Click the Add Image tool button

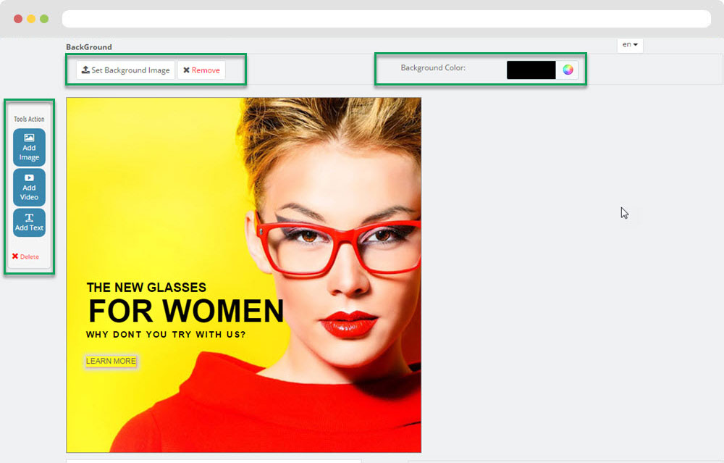point(29,147)
